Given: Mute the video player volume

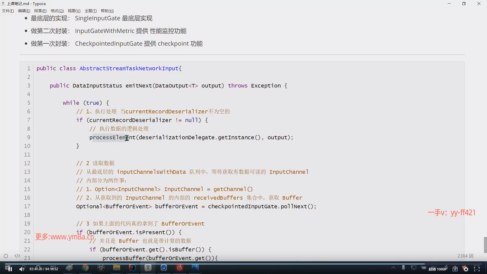Looking at the screenshot, I should tap(22, 269).
